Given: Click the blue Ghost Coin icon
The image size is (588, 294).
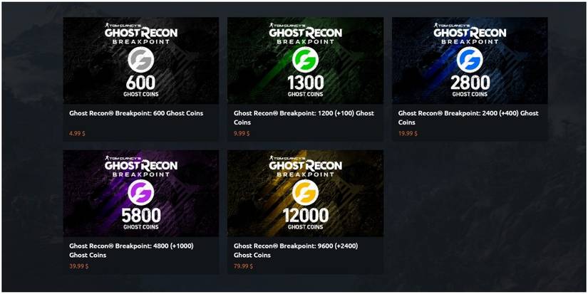Looking at the screenshot, I should 470,59.
